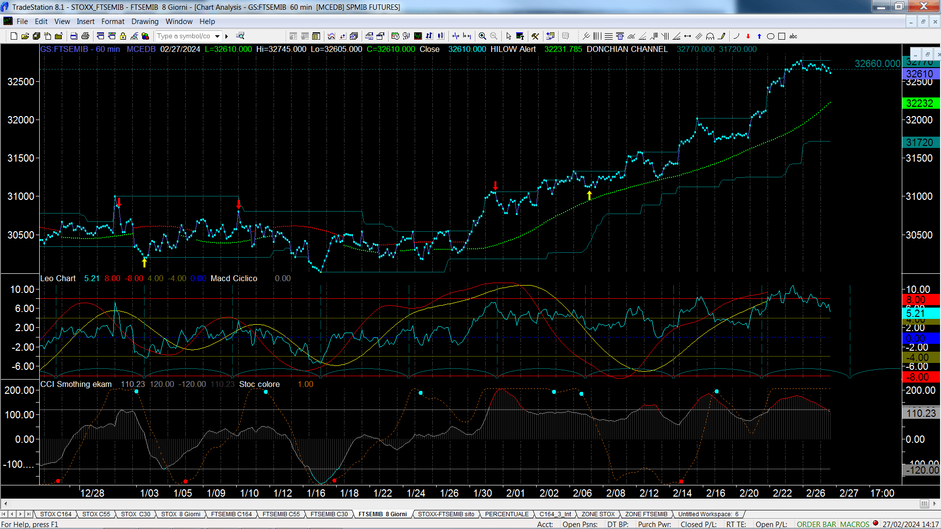Select the ellipse drawing tool
Viewport: 941px width, 529px height.
pyautogui.click(x=770, y=36)
